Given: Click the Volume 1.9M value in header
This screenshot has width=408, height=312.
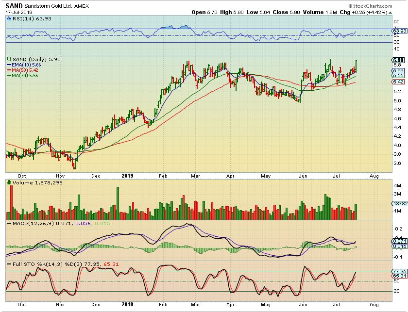Looking at the screenshot, I should [320, 12].
